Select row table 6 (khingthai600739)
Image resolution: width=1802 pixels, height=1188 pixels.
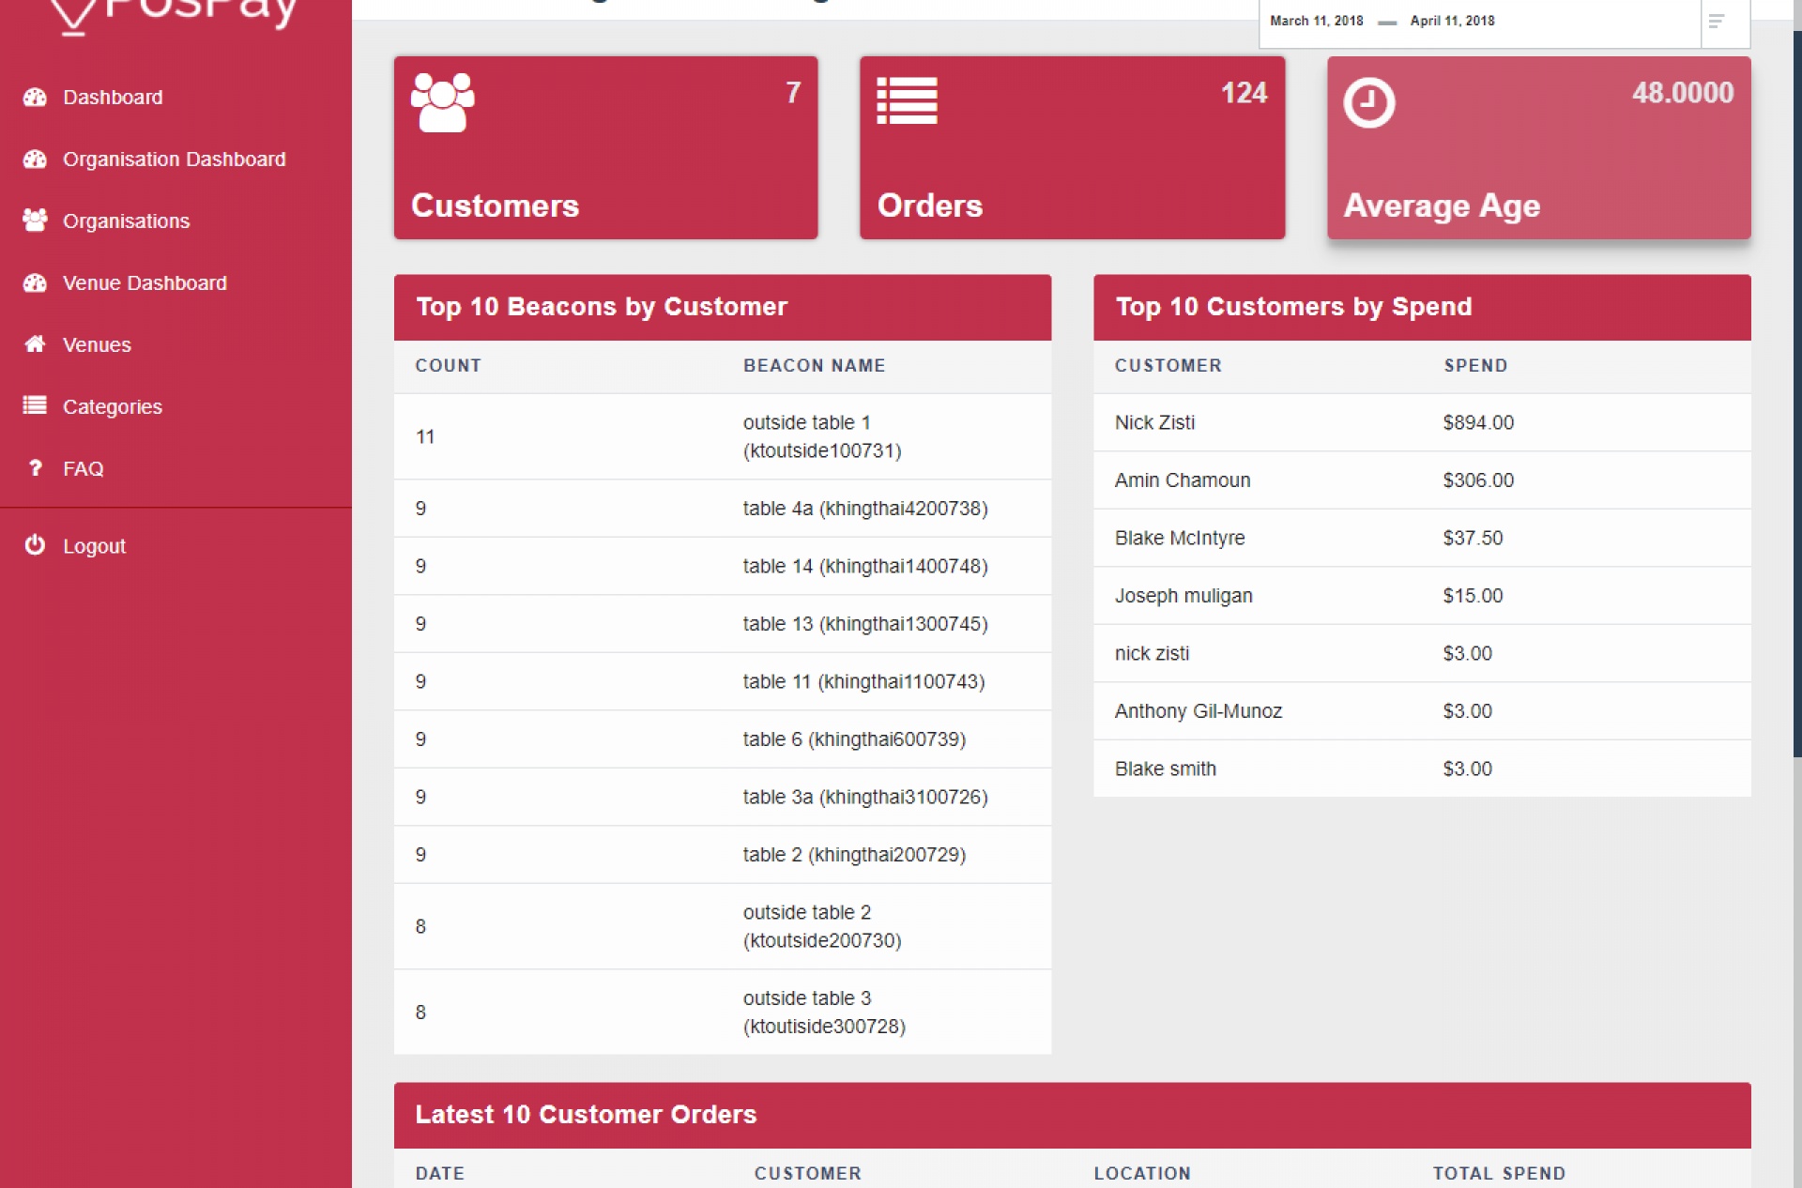723,739
